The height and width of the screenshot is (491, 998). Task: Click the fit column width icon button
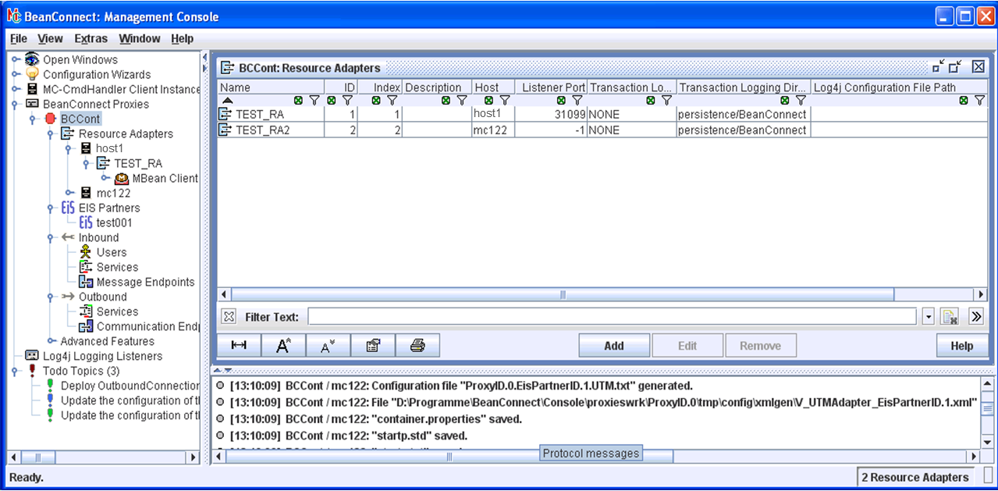click(x=239, y=346)
